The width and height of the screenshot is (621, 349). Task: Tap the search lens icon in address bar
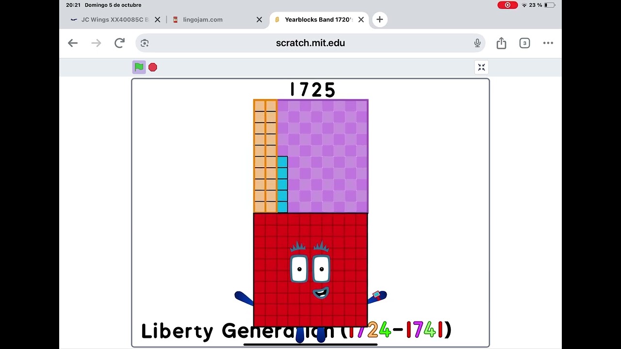[144, 43]
